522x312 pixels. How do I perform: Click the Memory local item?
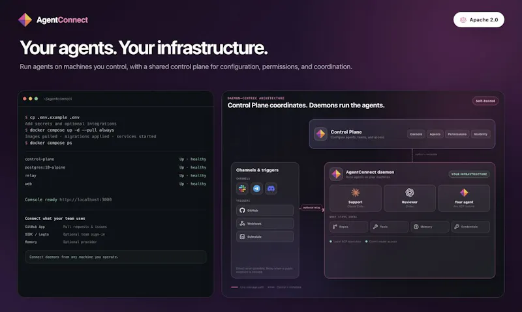pos(430,227)
